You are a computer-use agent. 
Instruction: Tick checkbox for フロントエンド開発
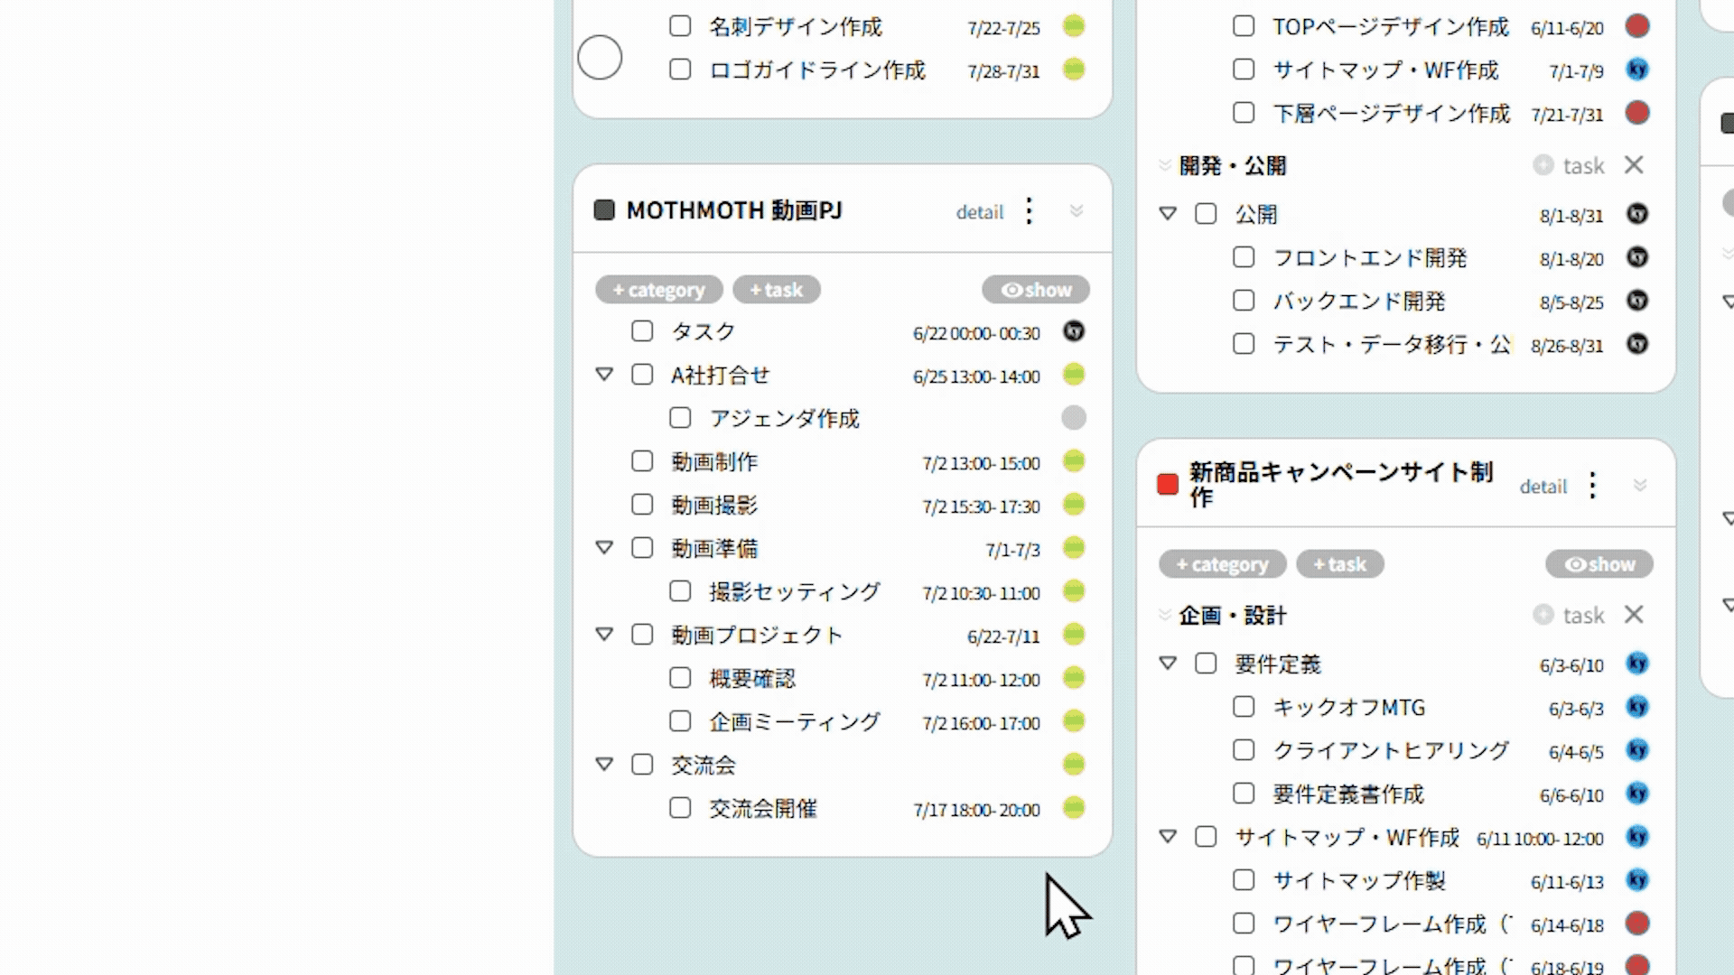tap(1244, 257)
